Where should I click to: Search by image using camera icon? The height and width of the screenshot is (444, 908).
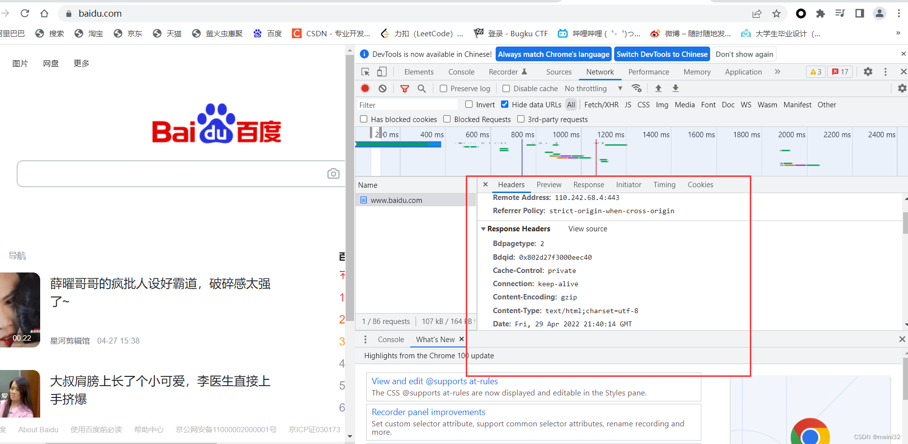point(334,173)
